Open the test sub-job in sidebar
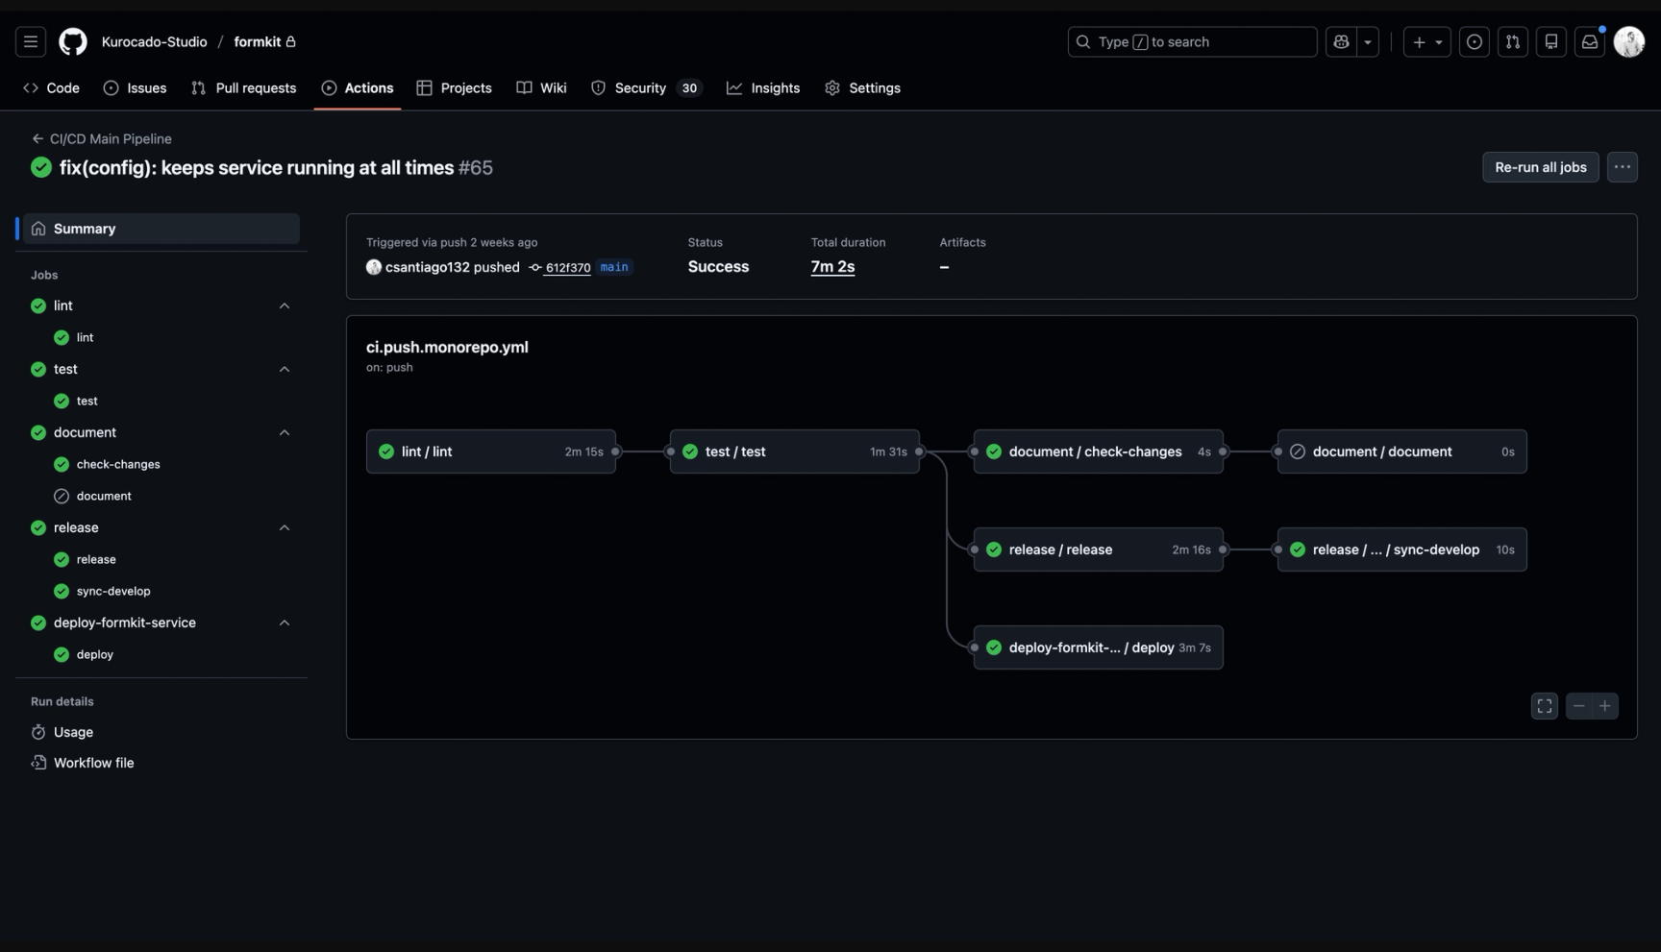This screenshot has height=952, width=1661. (x=87, y=402)
